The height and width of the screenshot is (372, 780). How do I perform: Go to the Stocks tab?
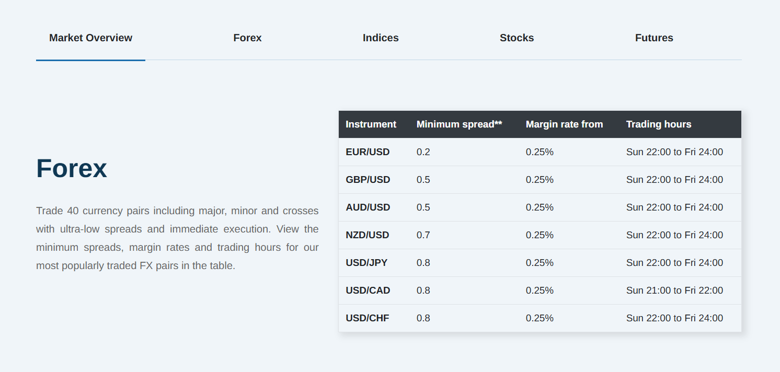coord(517,38)
